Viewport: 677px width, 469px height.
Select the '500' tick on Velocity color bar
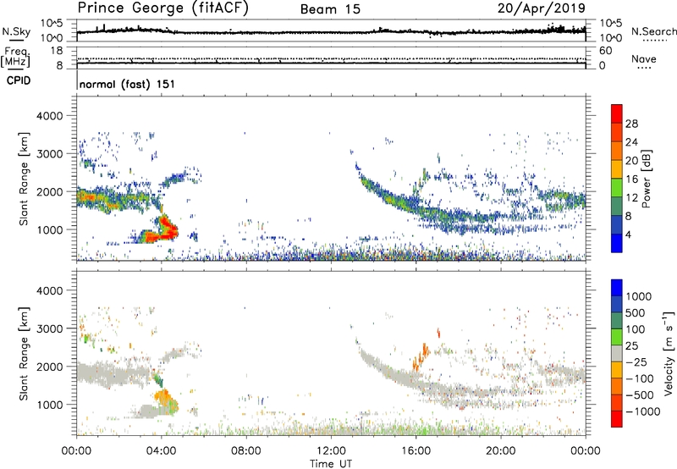(x=636, y=313)
